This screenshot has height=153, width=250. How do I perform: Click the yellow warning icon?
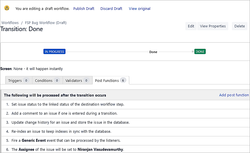coord(7,8)
